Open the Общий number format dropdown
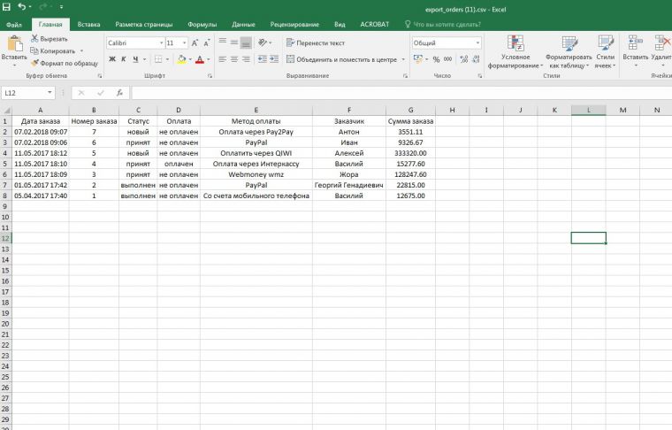This screenshot has width=672, height=430. (478, 42)
